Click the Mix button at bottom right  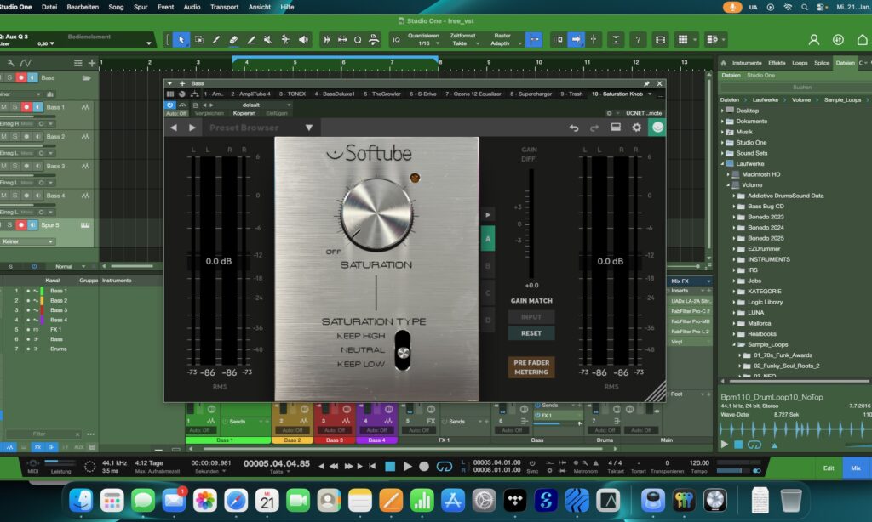coord(855,468)
